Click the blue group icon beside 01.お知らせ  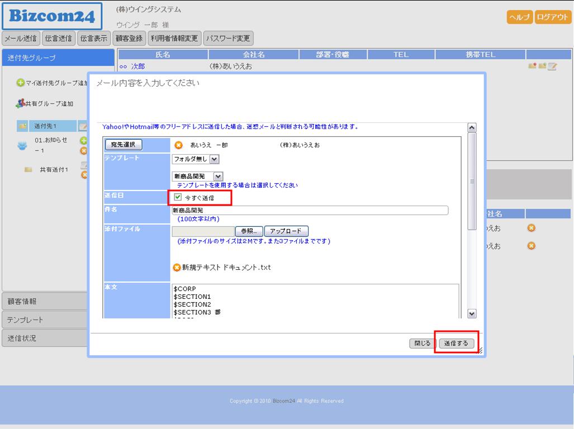click(x=22, y=145)
